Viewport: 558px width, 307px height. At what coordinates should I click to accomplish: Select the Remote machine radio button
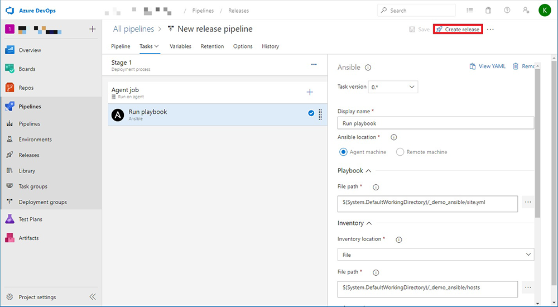tap(400, 152)
